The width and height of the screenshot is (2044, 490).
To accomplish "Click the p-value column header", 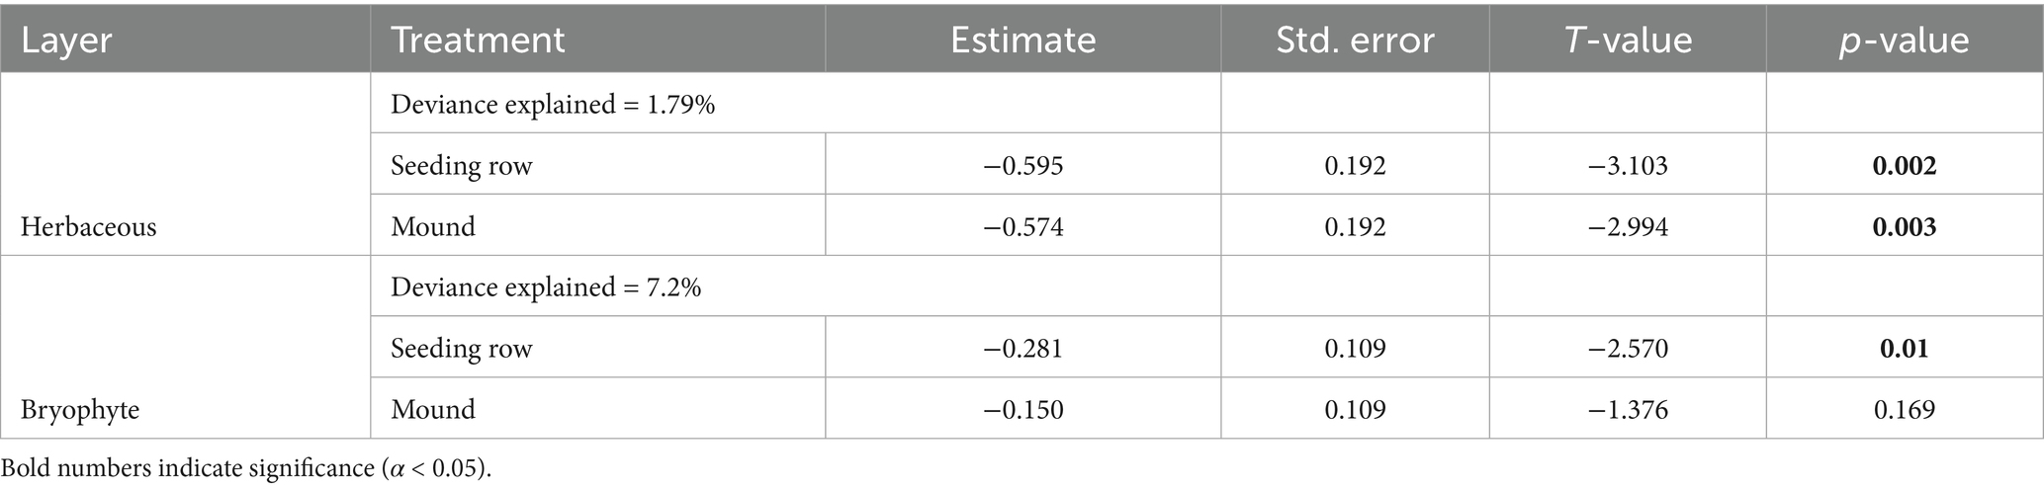I will [x=1904, y=40].
